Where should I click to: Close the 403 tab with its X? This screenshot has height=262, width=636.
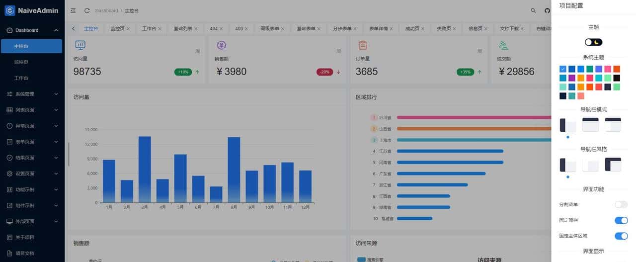coord(246,29)
